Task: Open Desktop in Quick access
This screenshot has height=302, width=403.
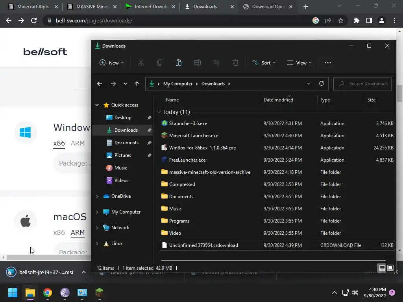Action: pyautogui.click(x=123, y=117)
